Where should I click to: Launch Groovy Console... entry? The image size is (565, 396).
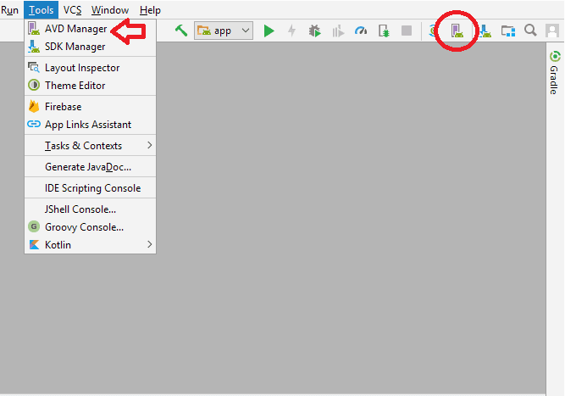[90, 227]
